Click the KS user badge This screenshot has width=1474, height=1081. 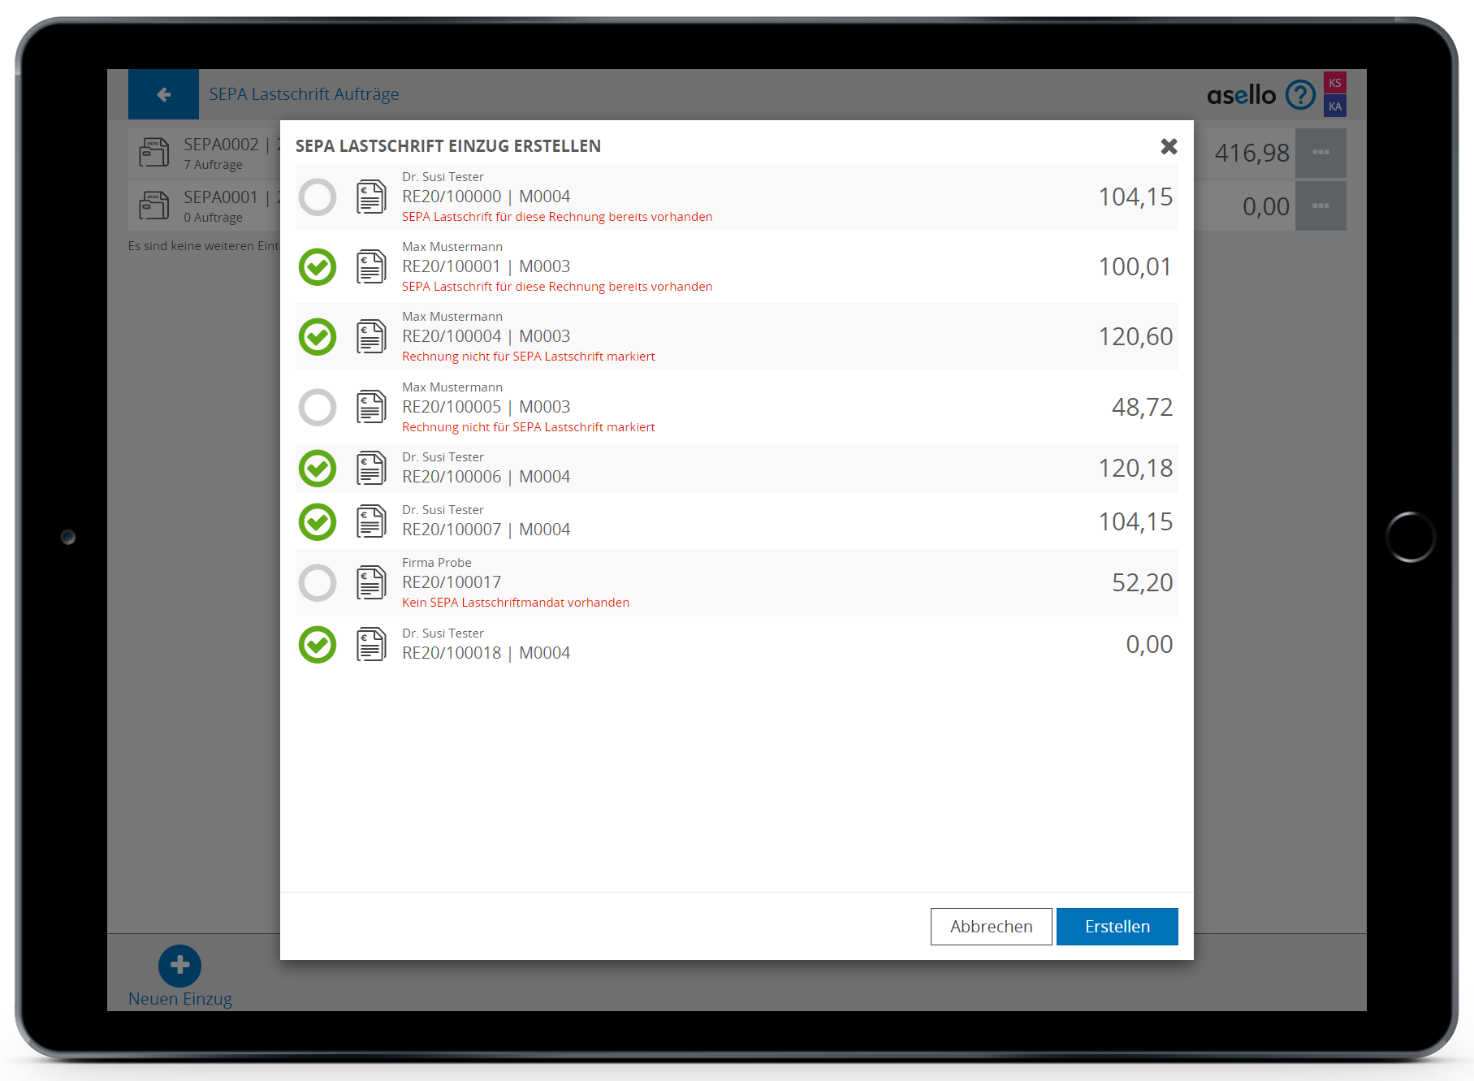coord(1334,83)
